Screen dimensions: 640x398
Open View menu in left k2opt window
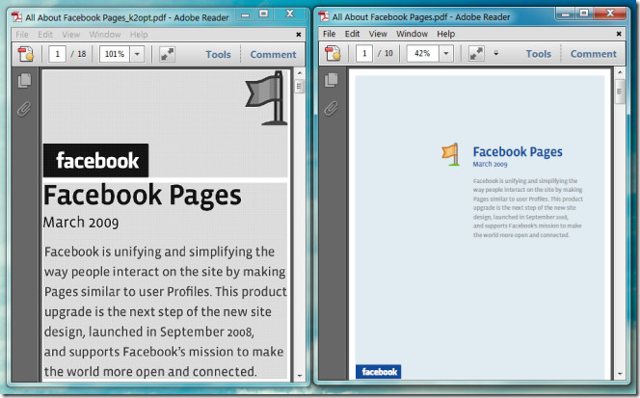pos(71,35)
